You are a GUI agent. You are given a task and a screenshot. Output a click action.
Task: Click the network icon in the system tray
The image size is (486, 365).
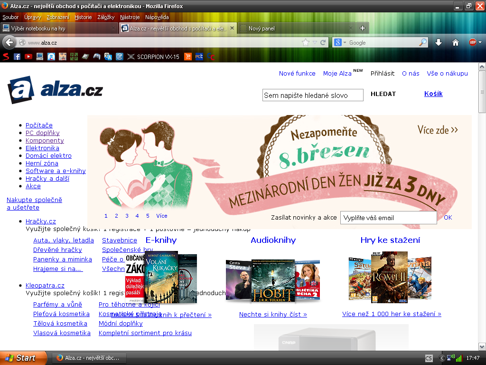450,358
